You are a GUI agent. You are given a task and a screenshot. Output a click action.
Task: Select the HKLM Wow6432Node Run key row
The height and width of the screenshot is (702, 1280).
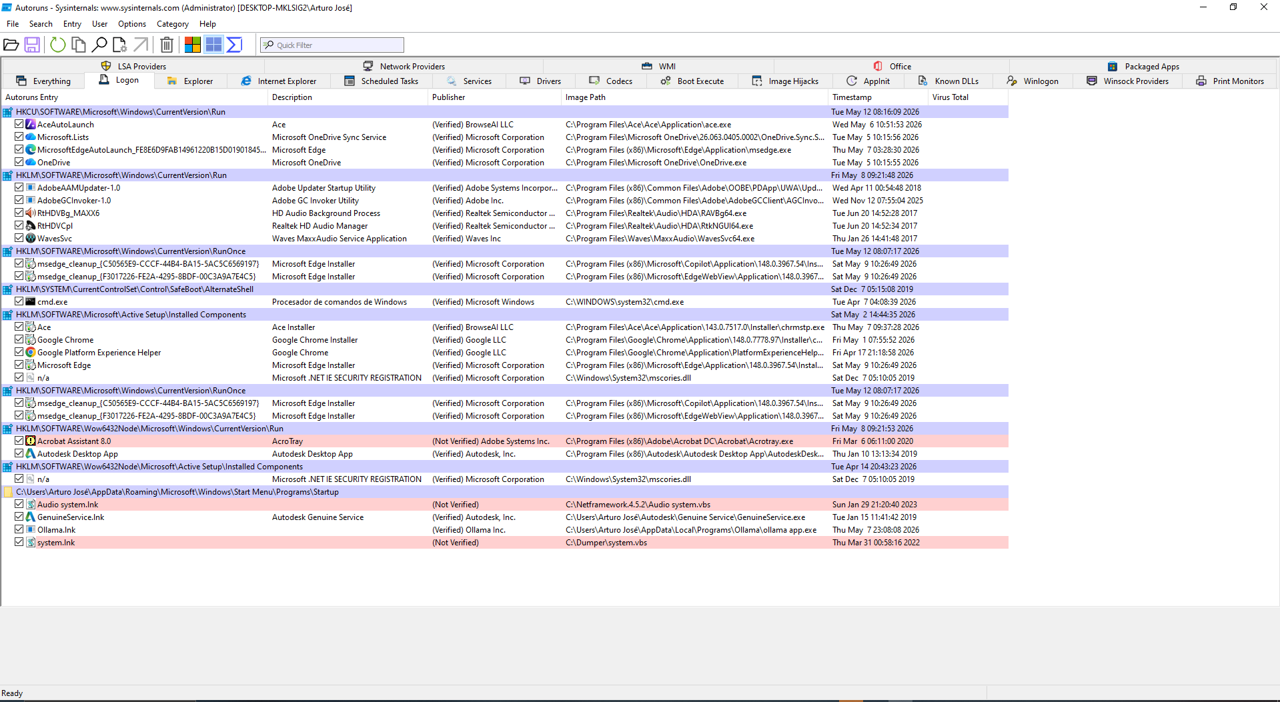[x=504, y=428]
